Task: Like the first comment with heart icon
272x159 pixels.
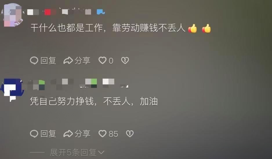Action: pyautogui.click(x=102, y=60)
